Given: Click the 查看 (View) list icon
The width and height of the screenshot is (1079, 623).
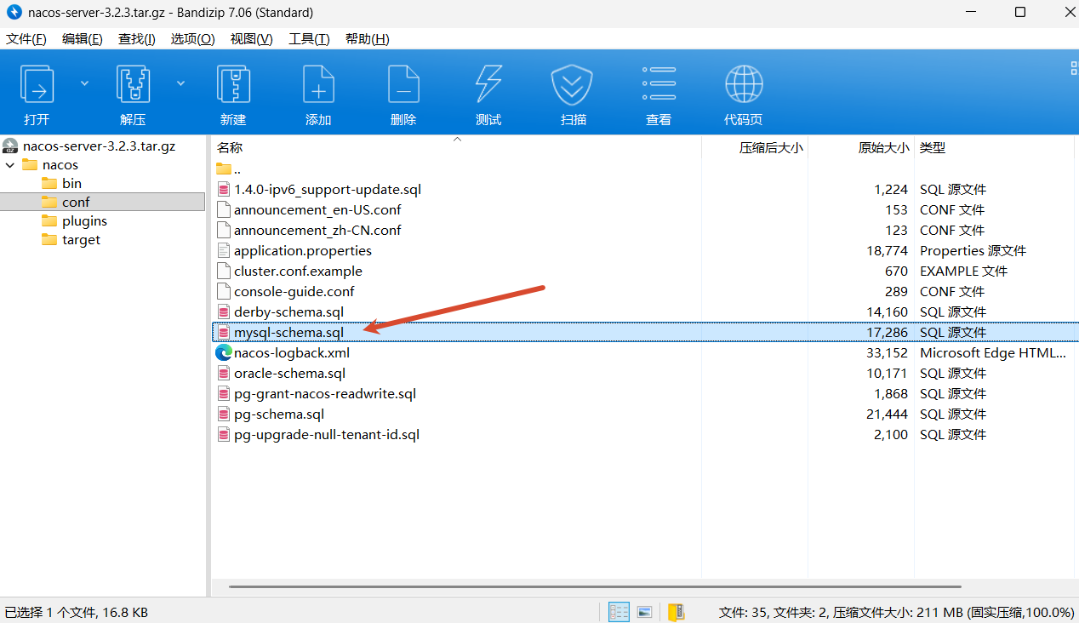Looking at the screenshot, I should 659,84.
